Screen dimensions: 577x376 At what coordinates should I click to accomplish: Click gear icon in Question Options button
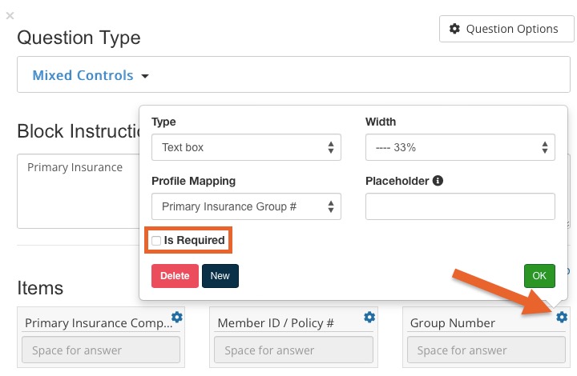coord(455,29)
